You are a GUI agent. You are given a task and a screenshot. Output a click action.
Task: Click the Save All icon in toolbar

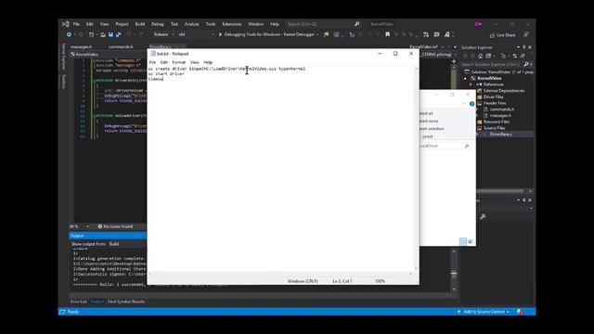pos(118,34)
